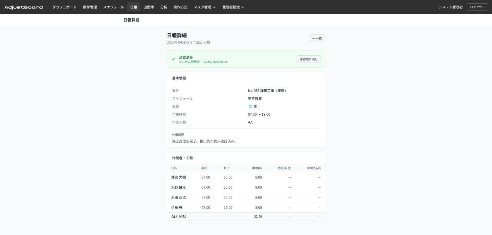
Task: Open the 出勤簿 page
Action: (149, 7)
